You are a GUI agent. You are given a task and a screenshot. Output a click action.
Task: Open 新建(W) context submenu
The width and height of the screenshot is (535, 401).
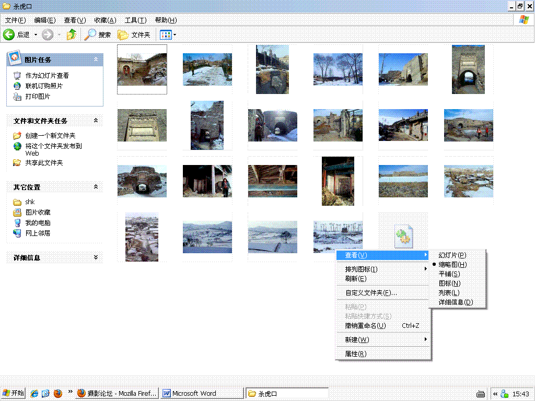(x=382, y=339)
